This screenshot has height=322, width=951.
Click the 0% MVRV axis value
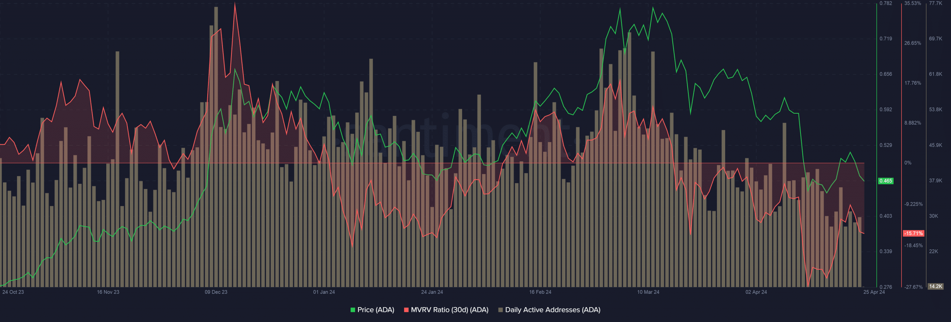click(908, 163)
